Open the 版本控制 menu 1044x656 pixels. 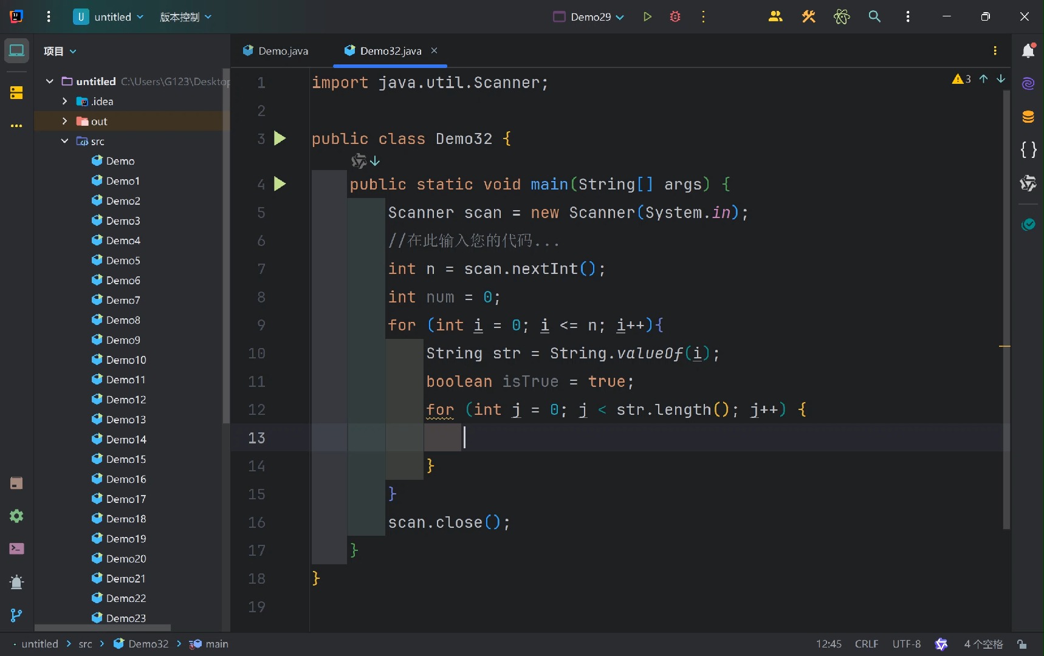click(185, 17)
